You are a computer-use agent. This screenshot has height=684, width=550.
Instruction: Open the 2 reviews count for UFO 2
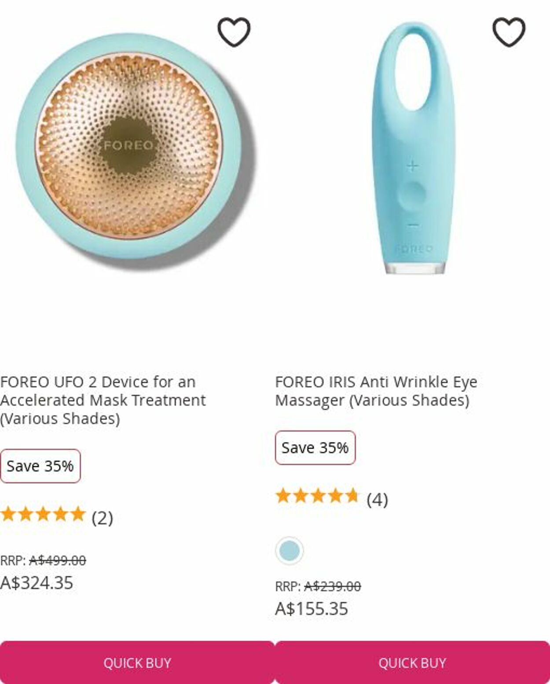coord(102,518)
